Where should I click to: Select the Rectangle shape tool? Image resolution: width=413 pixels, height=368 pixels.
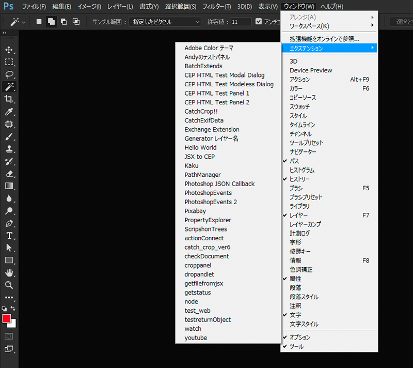click(9, 260)
